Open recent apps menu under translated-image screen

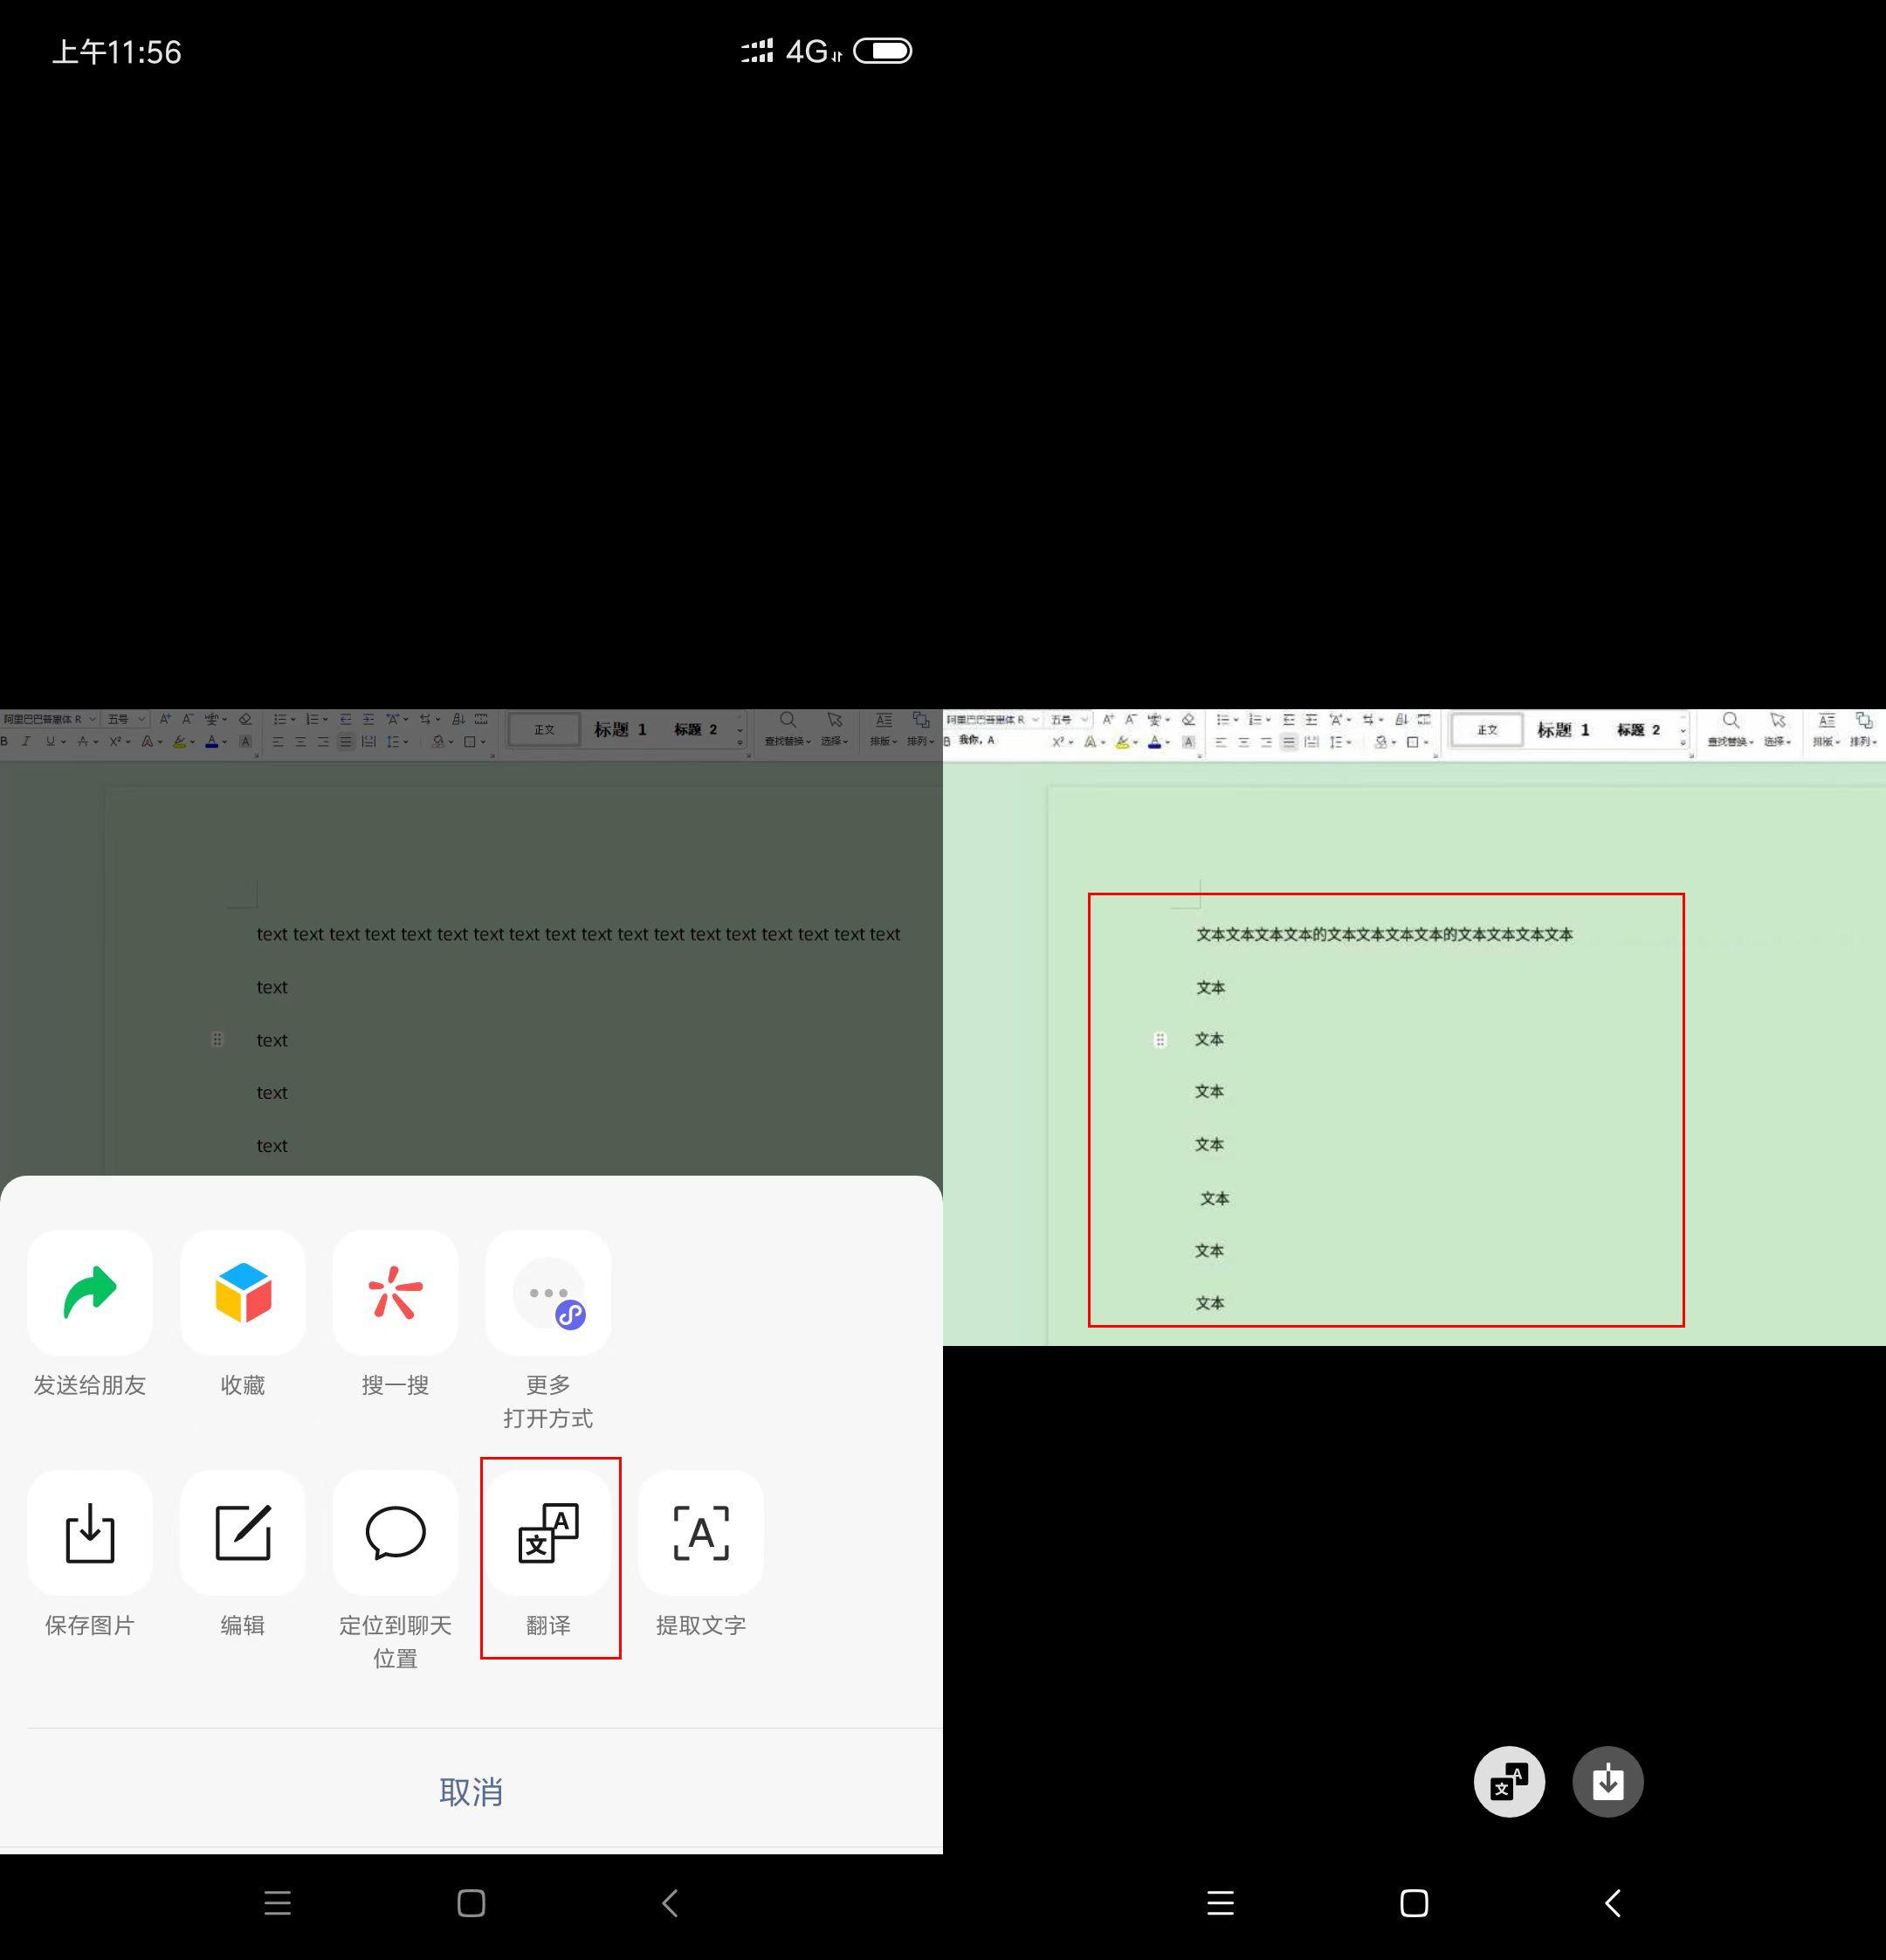click(1221, 1903)
